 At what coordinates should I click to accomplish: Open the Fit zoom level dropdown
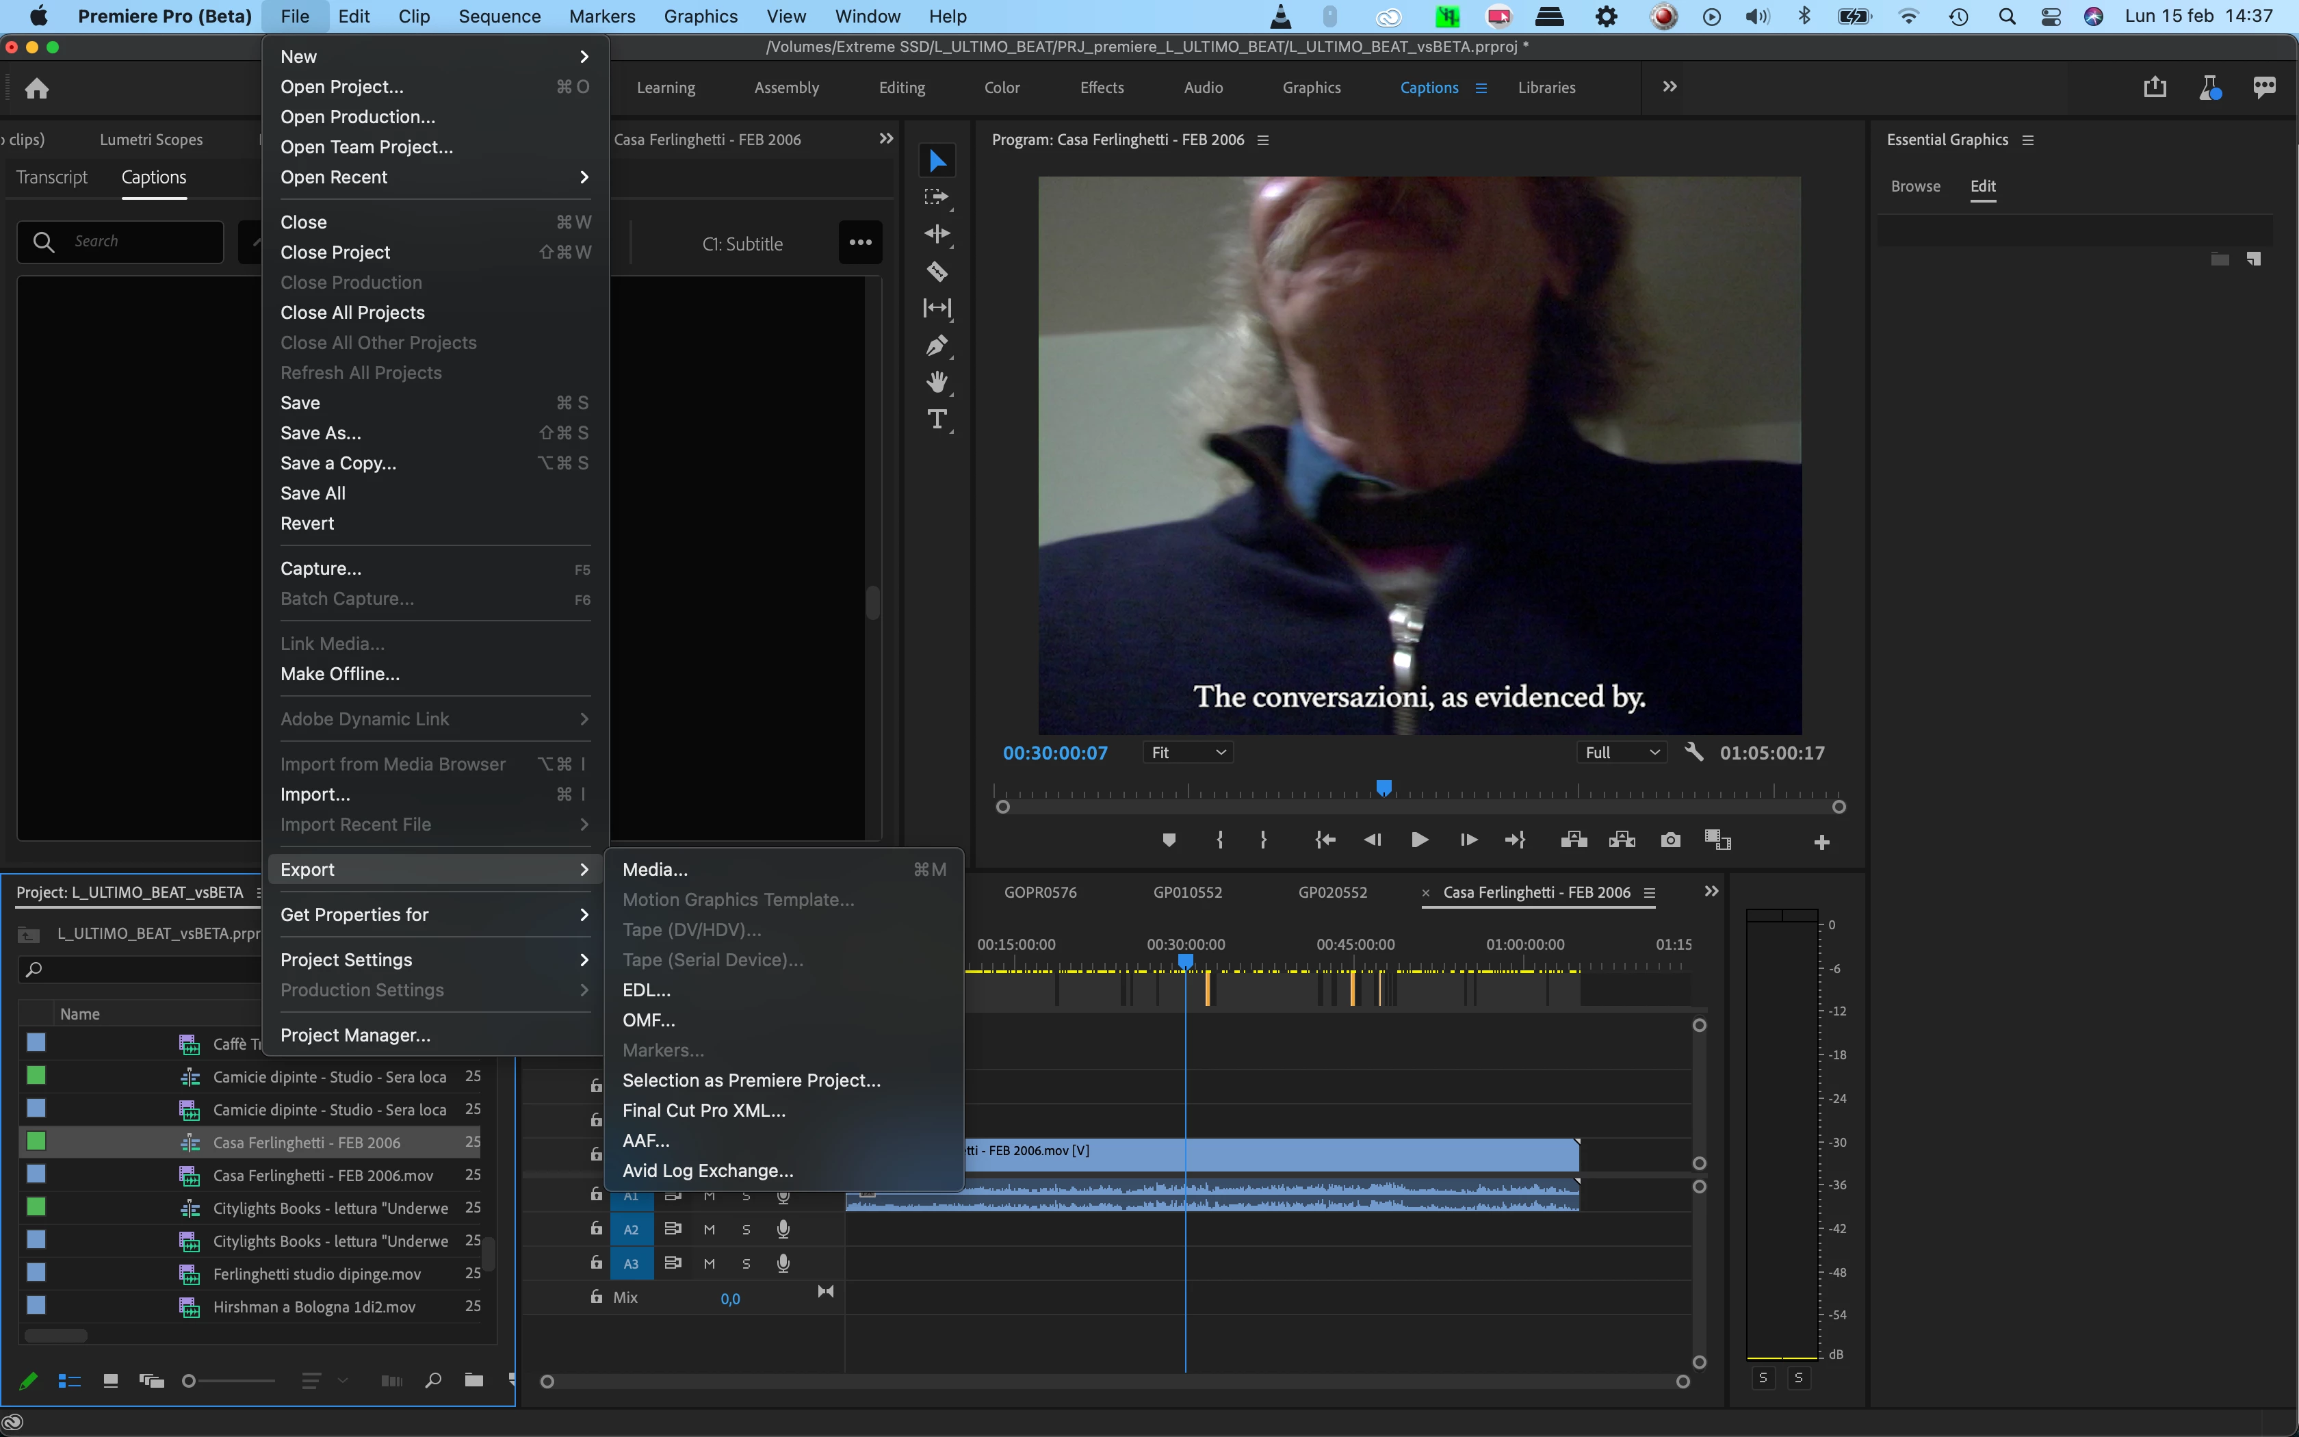tap(1189, 753)
